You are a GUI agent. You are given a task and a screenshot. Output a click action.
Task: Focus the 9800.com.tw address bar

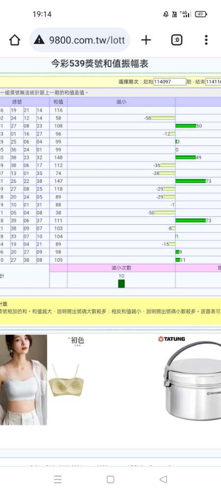(x=80, y=40)
